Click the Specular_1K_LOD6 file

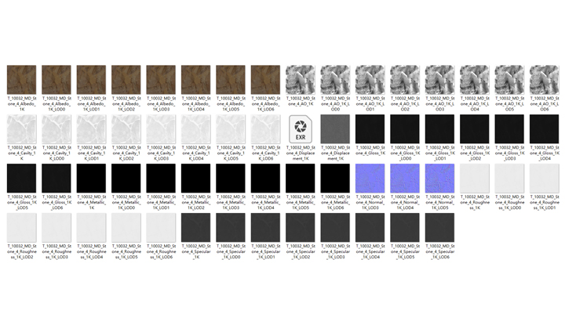[439, 227]
